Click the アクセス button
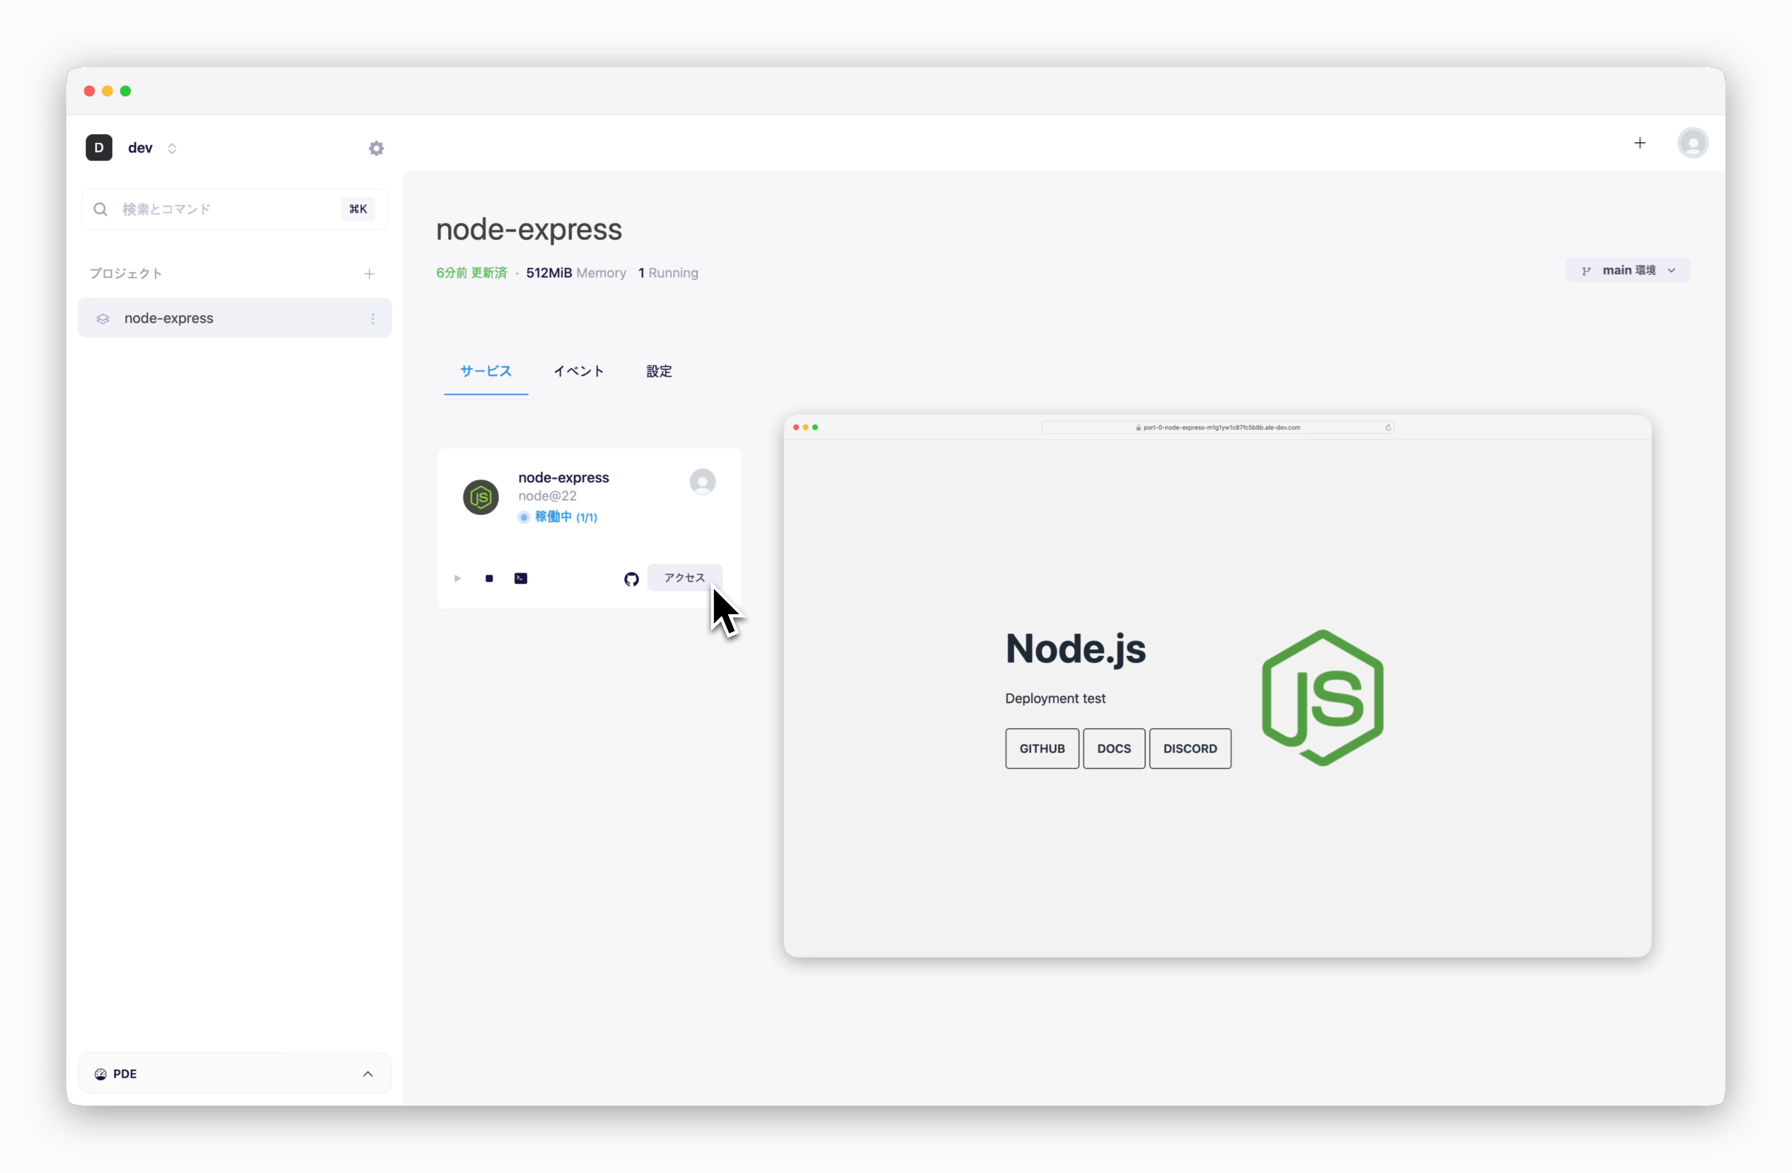This screenshot has height=1173, width=1792. tap(683, 578)
